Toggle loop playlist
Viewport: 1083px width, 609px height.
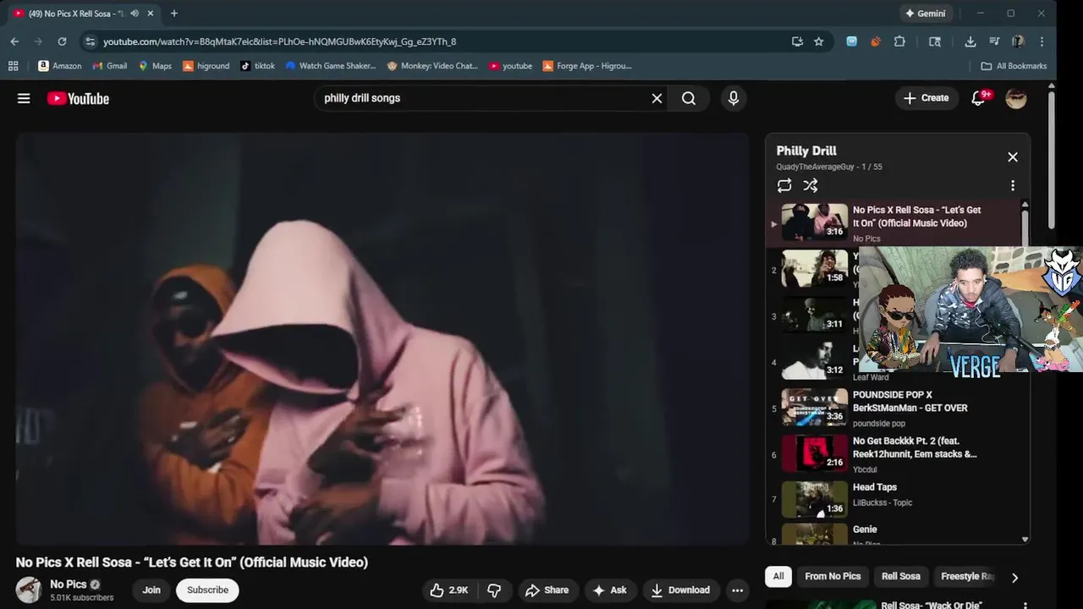pyautogui.click(x=784, y=185)
